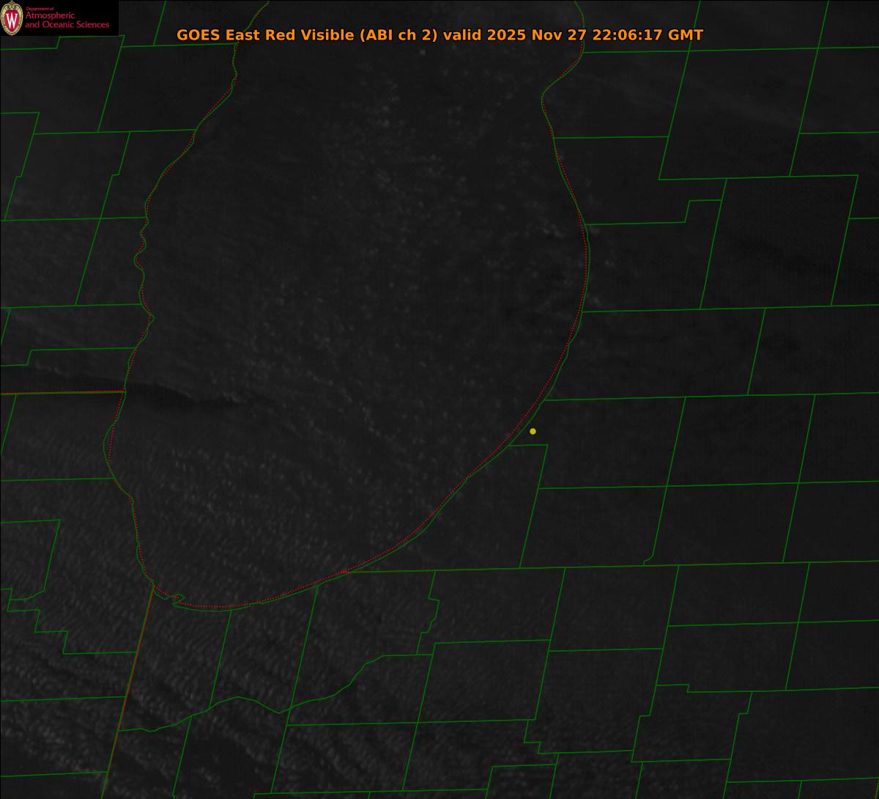Click the curved notch in the southeastern county border
The width and height of the screenshot is (879, 799).
(648, 561)
